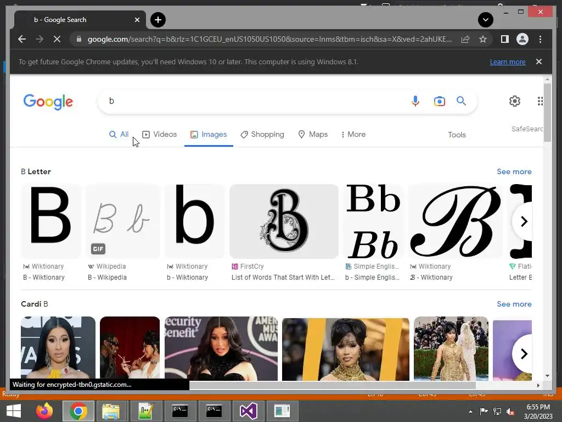Click the Chrome taskbar icon
This screenshot has width=562, height=422.
78,411
